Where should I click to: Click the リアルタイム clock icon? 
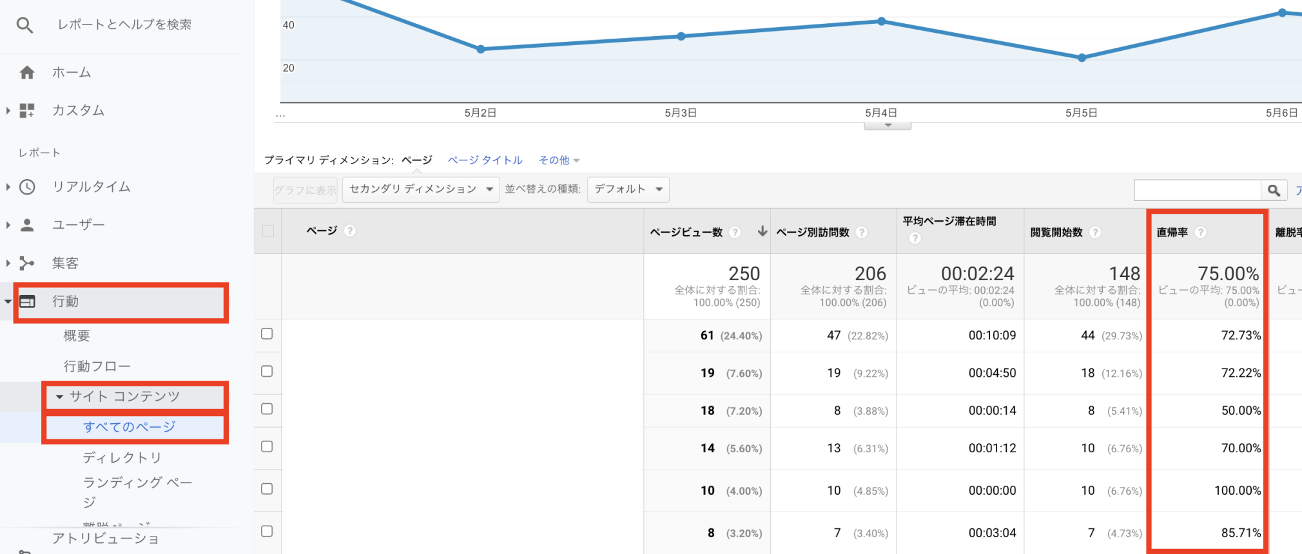(x=27, y=187)
